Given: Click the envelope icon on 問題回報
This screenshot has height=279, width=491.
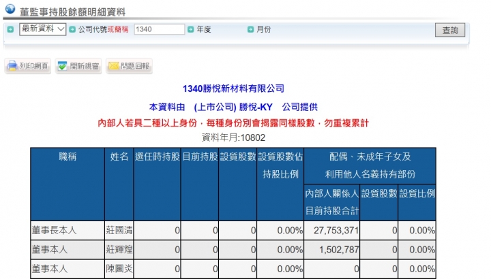Looking at the screenshot, I should tap(113, 66).
